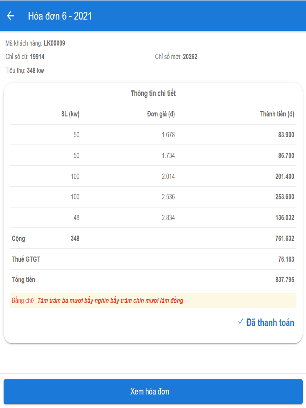This screenshot has width=306, height=408.
Task: Click the Thông tin chi tiết heading
Action: 153,93
